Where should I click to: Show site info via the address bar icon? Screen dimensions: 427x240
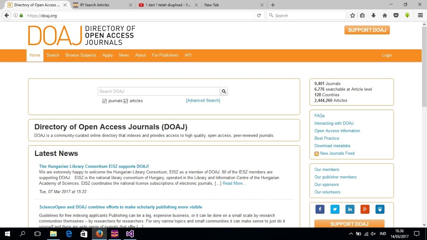tap(15, 15)
